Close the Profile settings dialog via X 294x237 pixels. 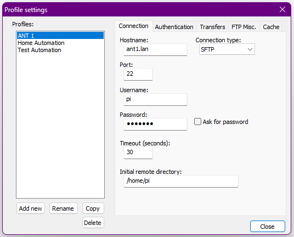click(282, 9)
